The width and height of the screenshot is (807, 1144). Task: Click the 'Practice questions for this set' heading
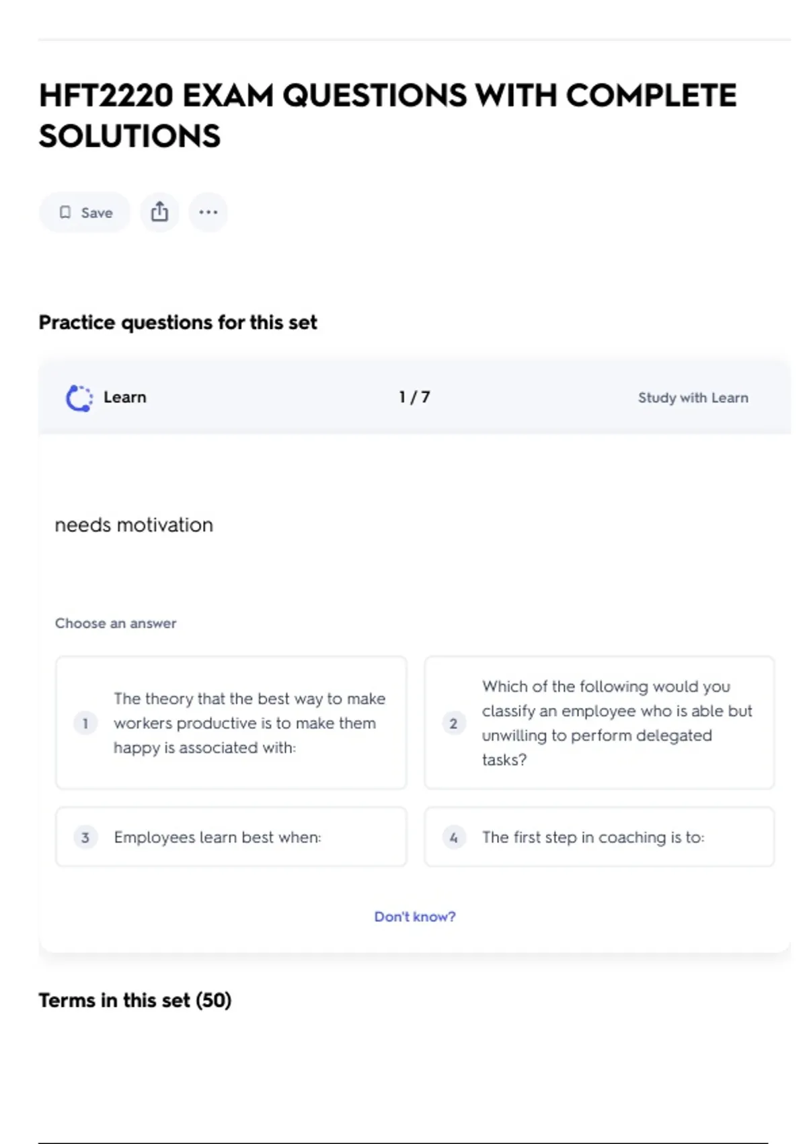click(178, 323)
